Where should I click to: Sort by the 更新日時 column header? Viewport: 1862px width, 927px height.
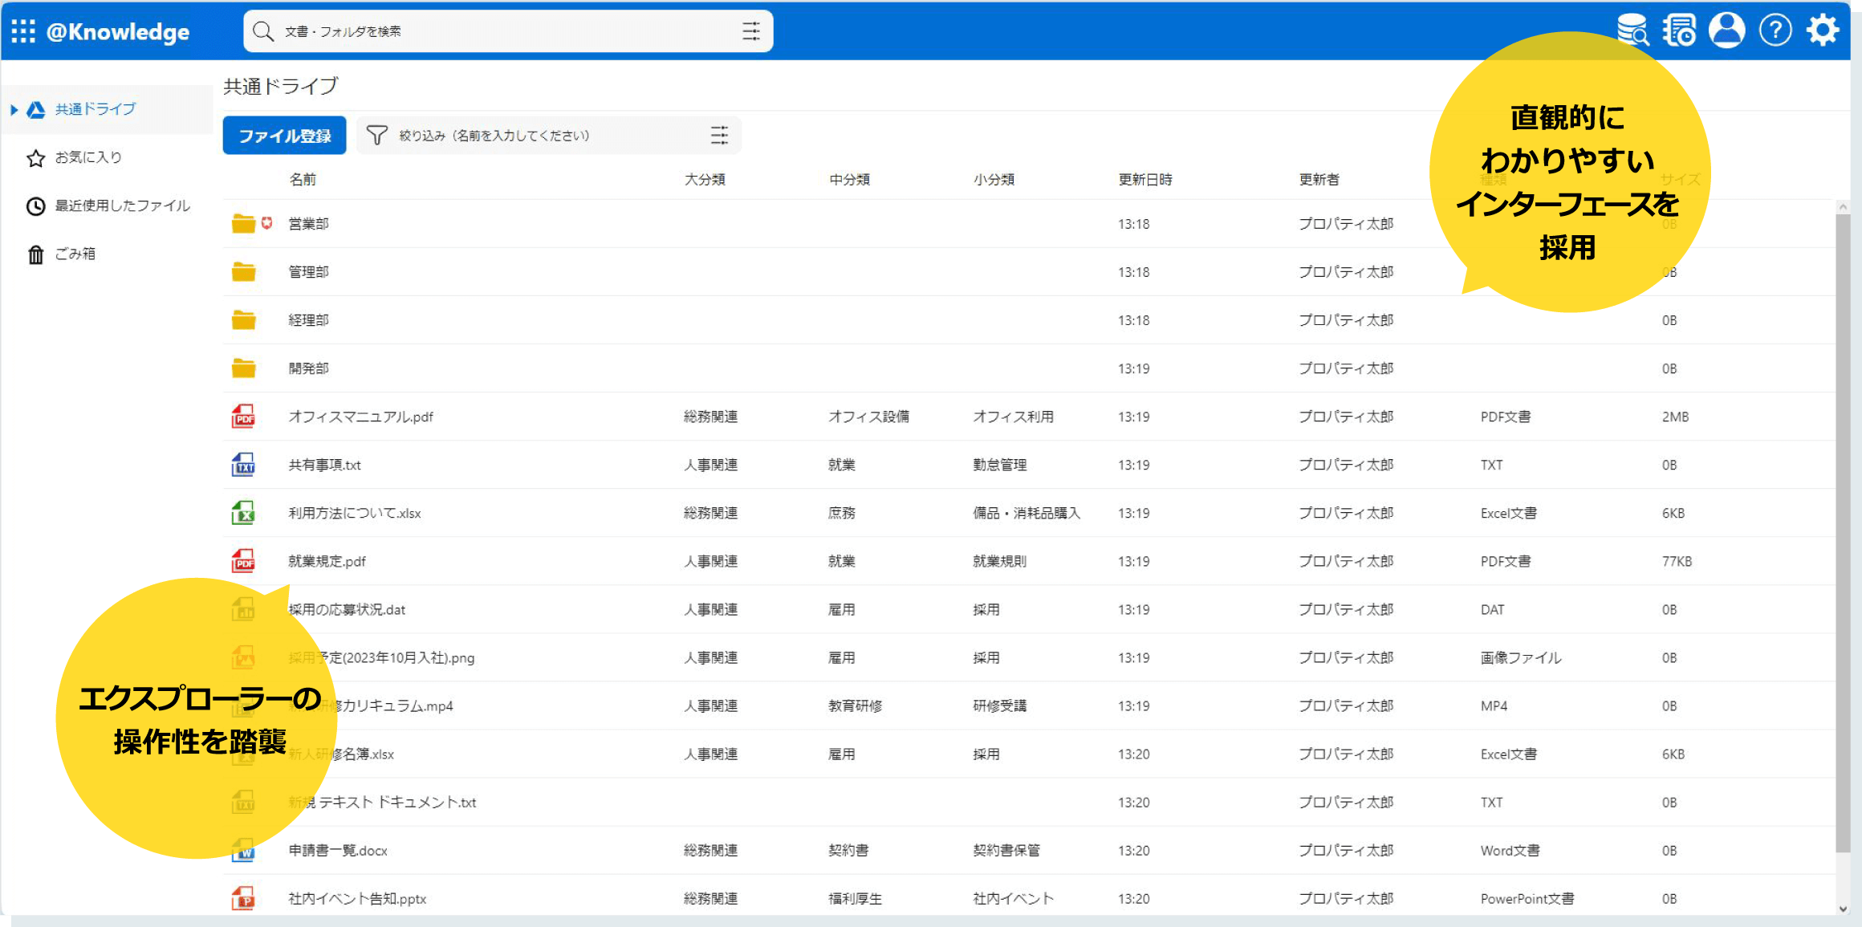1145,180
